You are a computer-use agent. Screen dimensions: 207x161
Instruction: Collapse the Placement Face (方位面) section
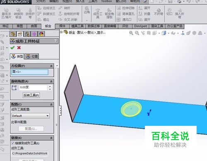(x=51, y=66)
